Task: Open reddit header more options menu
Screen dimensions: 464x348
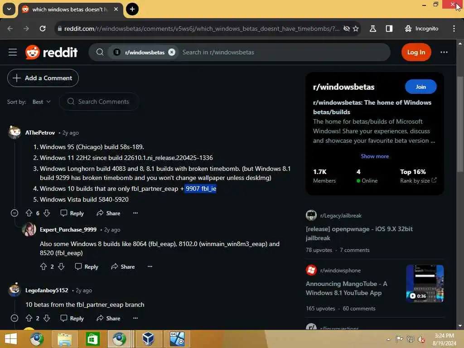Action: 444,53
